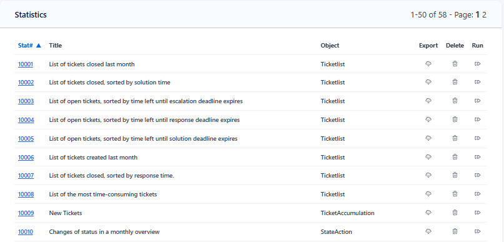The image size is (504, 242).
Task: Run statistic 10003 escalation deadline list
Action: [x=477, y=101]
